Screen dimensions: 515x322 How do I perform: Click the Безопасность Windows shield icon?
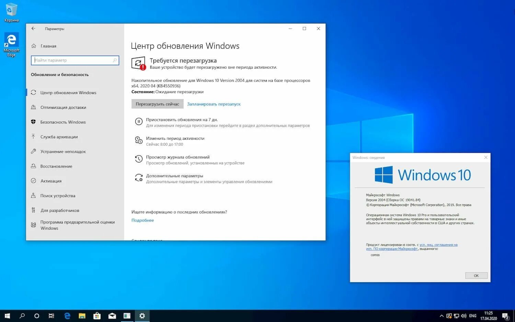click(x=33, y=122)
